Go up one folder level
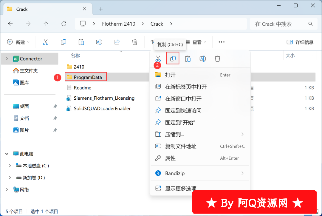Viewport: 322px width, 216px height. point(46,24)
